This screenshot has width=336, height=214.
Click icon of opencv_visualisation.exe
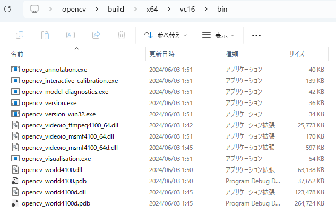[15, 158]
